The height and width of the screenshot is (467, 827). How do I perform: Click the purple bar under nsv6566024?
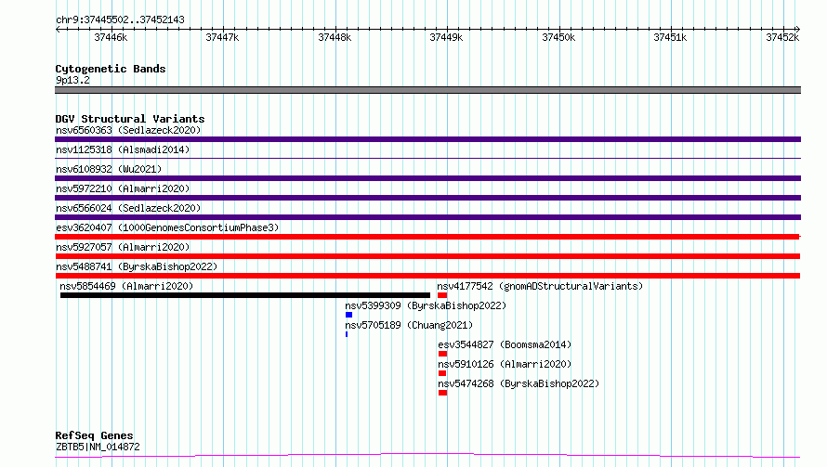427,217
